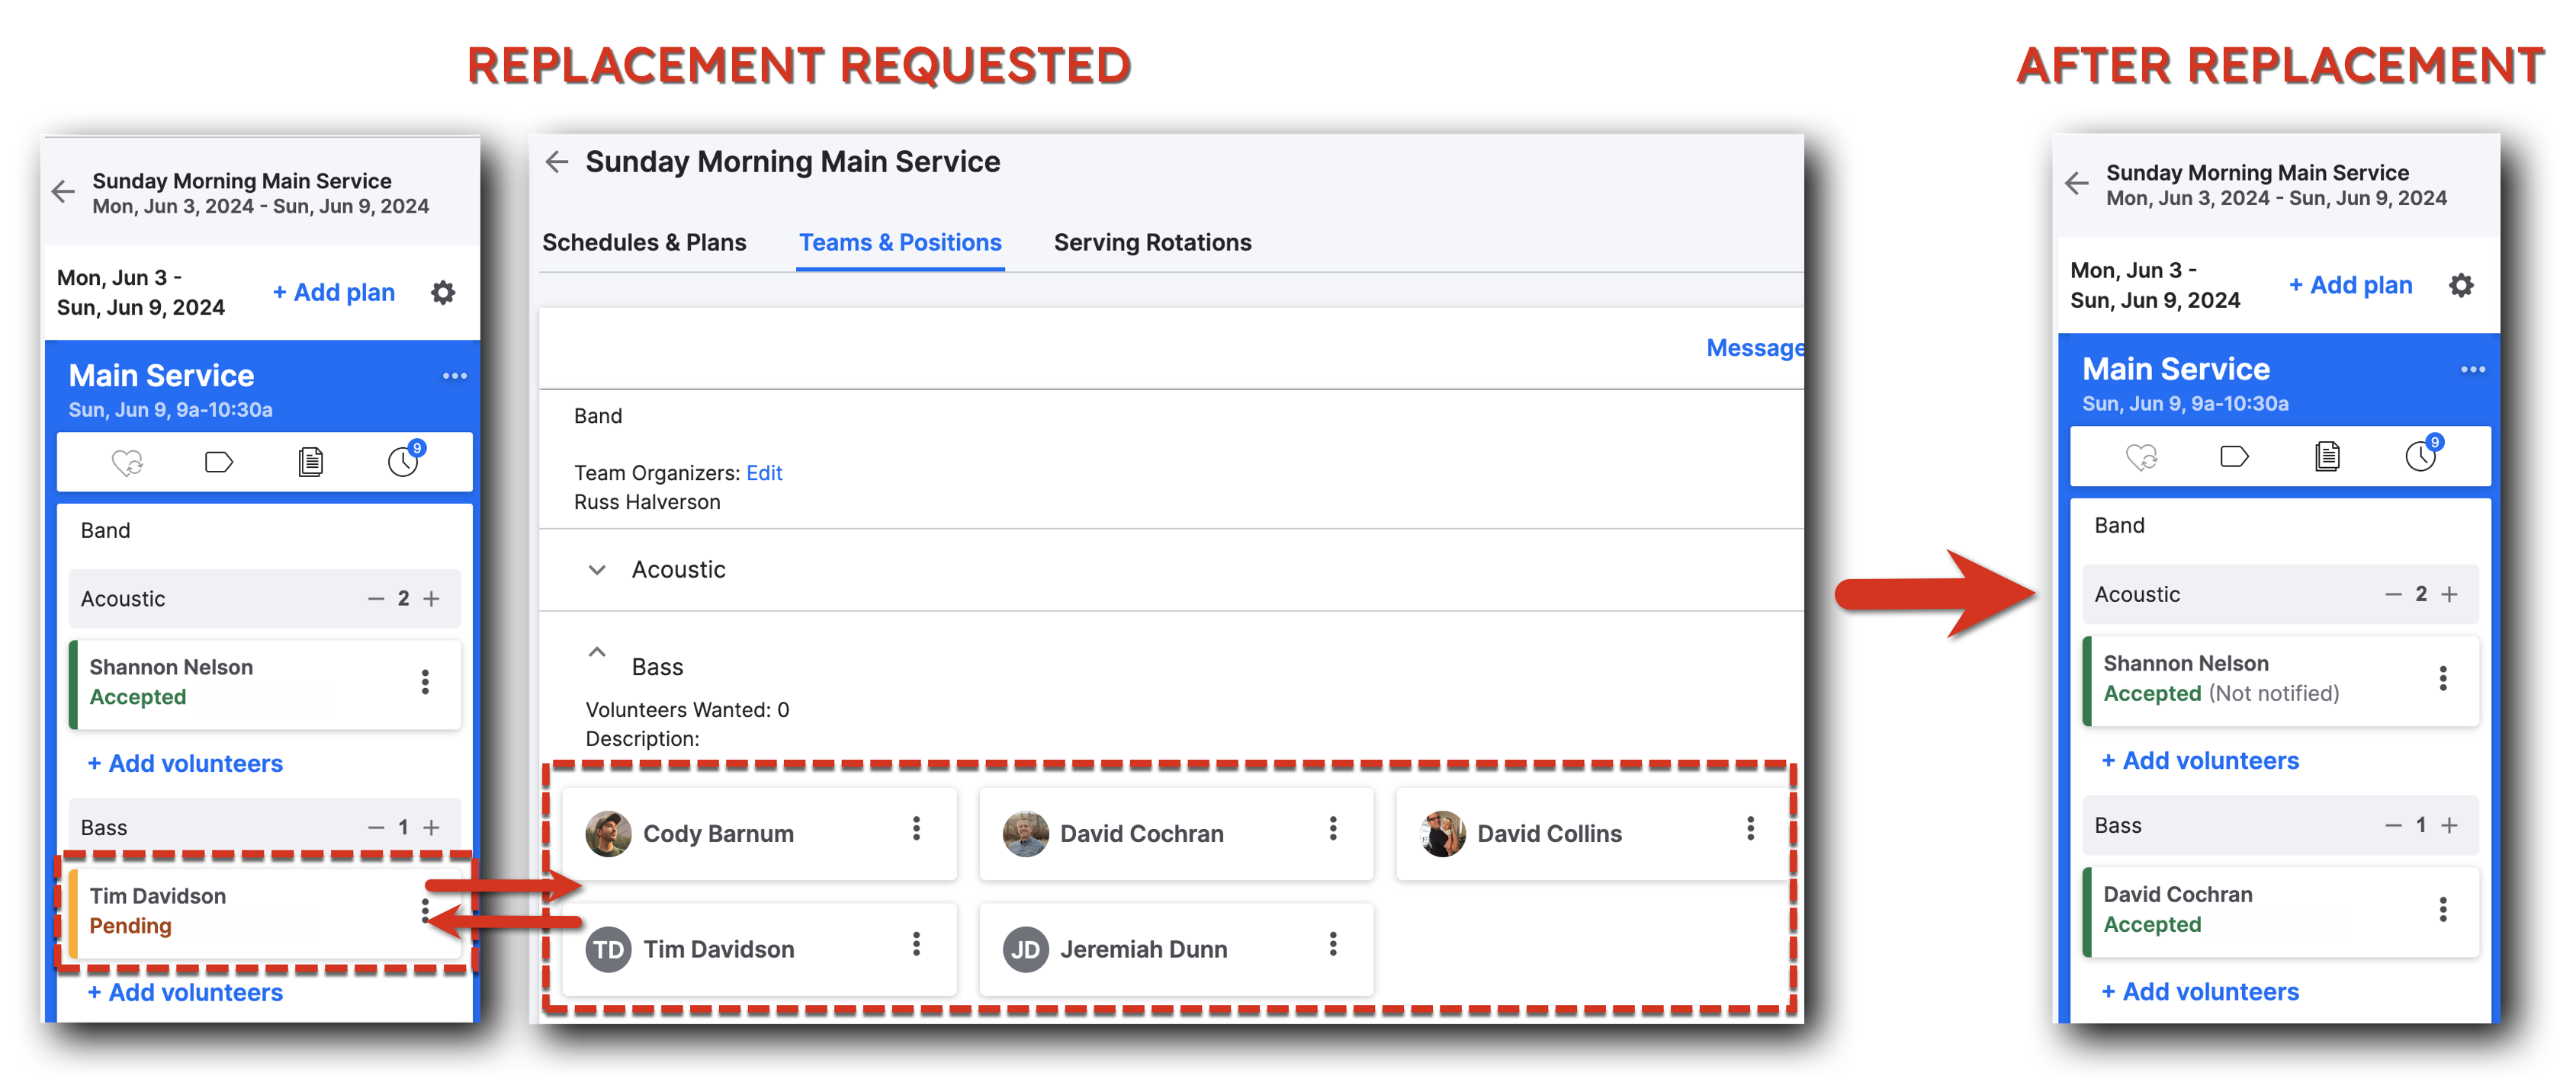Click Edit next to Team Organizers
This screenshot has width=2576, height=1082.
[764, 473]
